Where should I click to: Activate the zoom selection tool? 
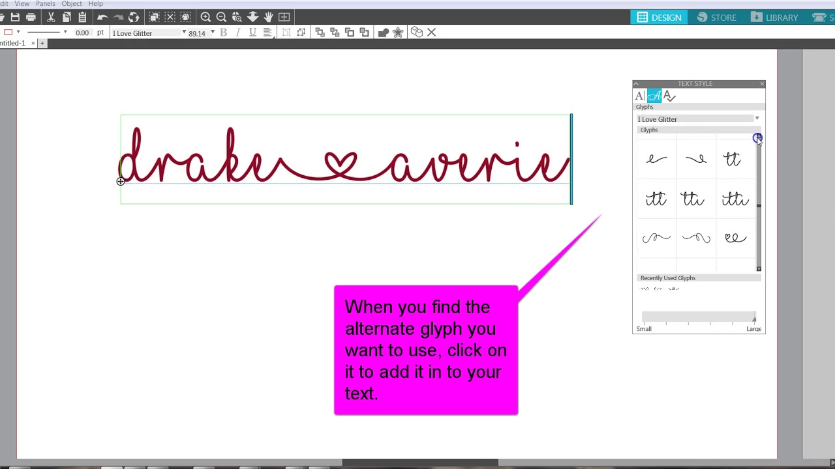(237, 17)
